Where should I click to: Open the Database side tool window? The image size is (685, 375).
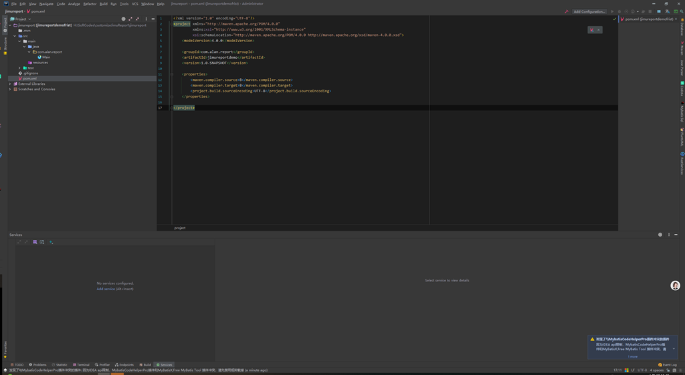pos(682,27)
